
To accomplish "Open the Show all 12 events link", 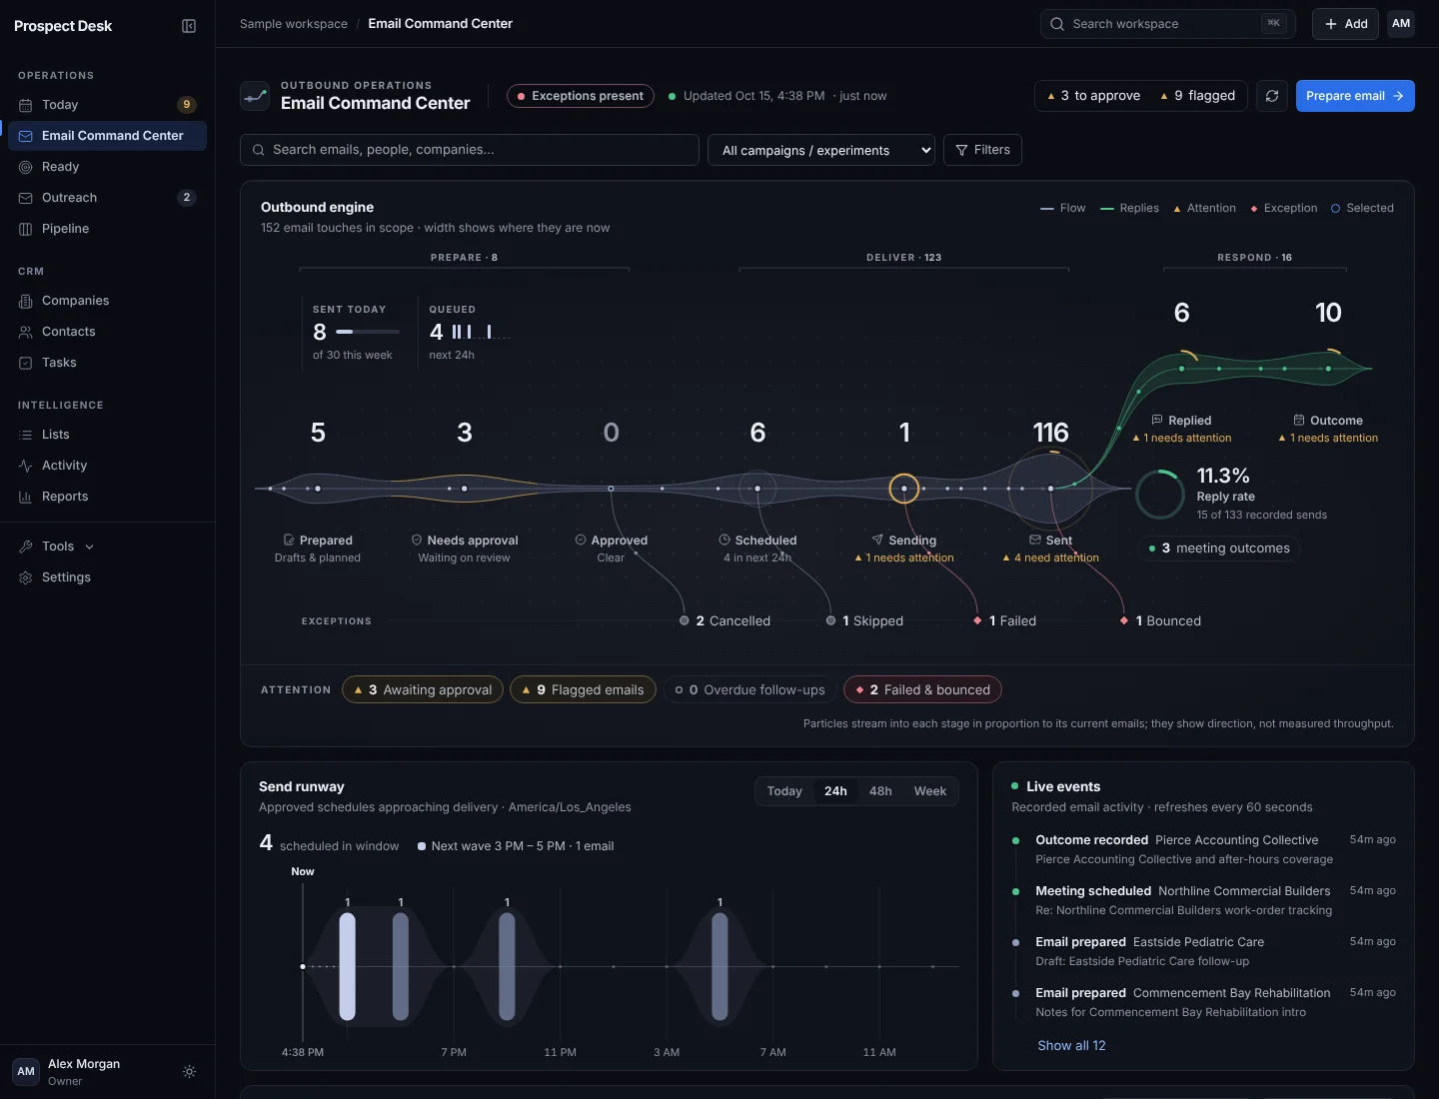I will pyautogui.click(x=1071, y=1045).
